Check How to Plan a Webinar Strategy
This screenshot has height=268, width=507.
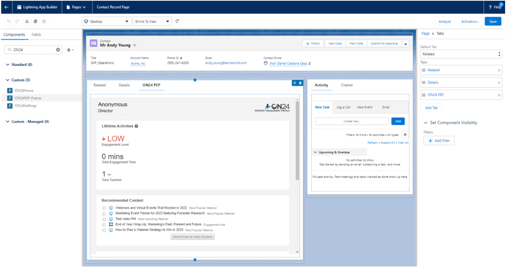(104, 230)
